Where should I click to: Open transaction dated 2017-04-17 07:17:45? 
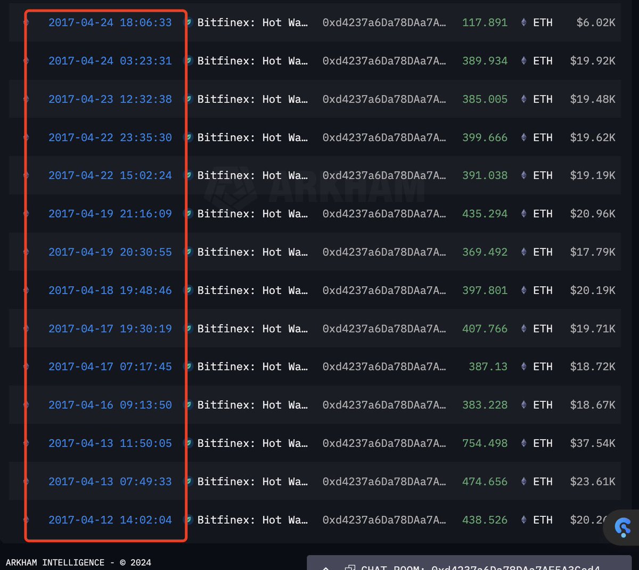coord(110,366)
